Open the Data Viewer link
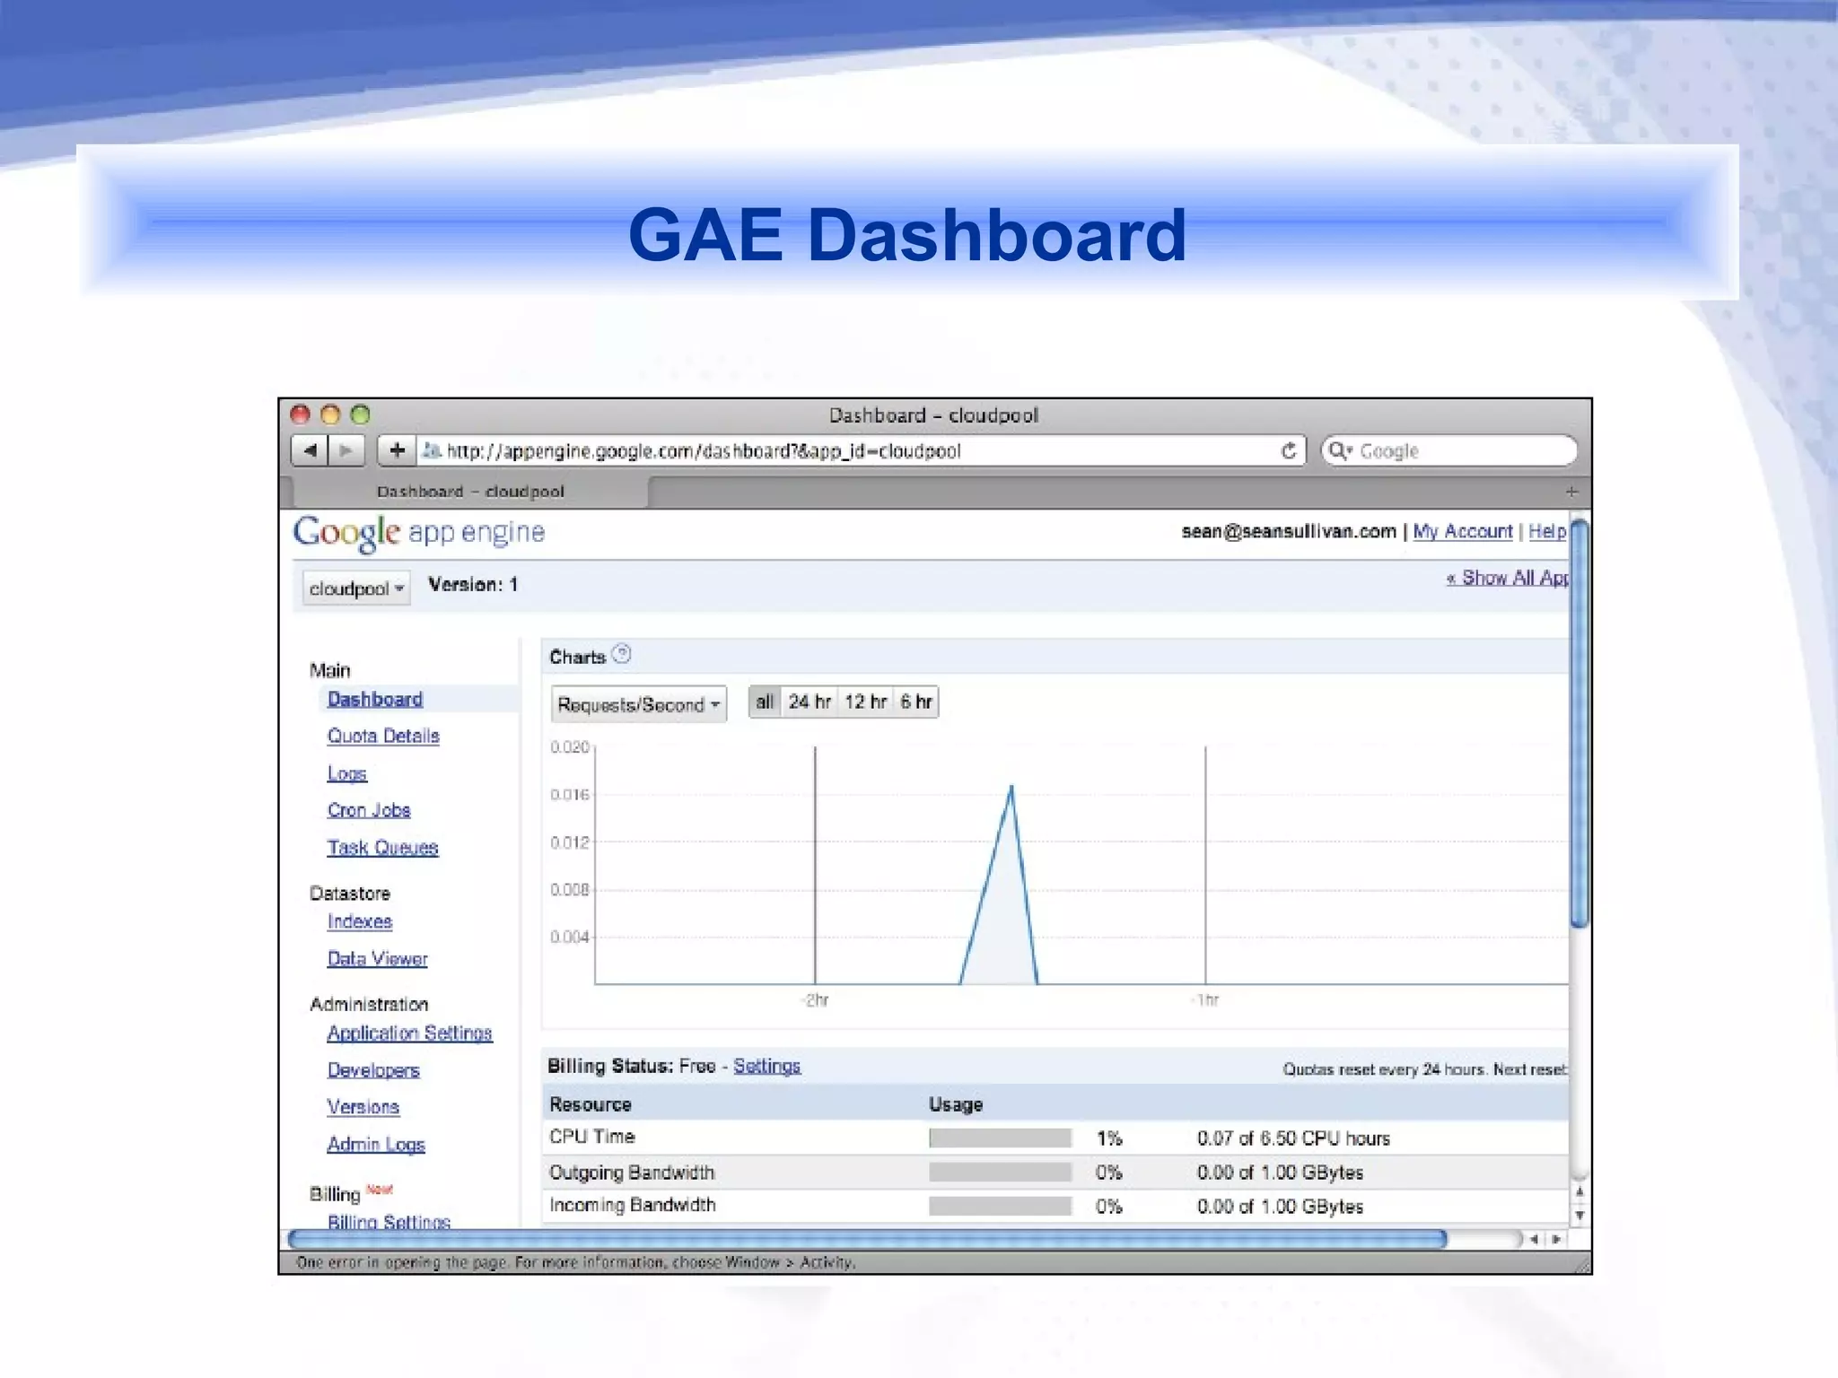This screenshot has width=1838, height=1378. (x=377, y=959)
